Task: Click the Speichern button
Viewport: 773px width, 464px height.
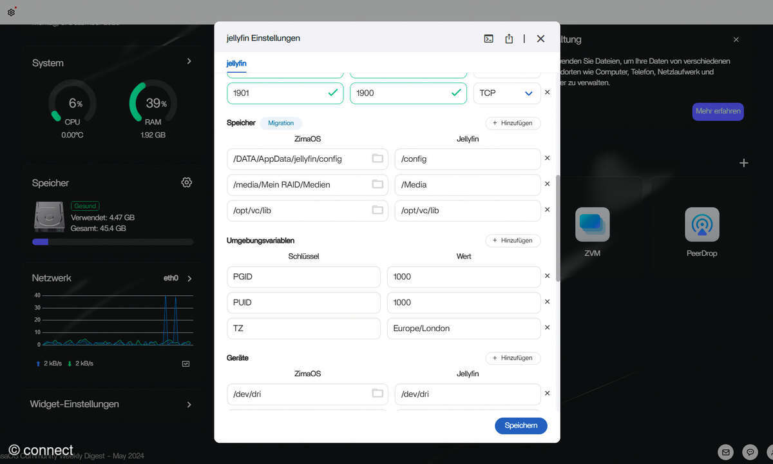Action: 520,425
